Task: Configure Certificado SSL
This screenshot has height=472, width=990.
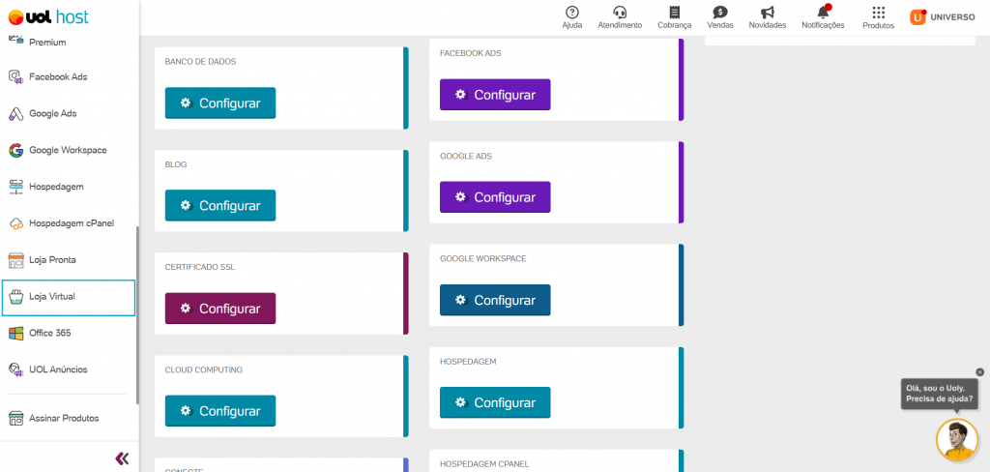Action: [x=220, y=309]
